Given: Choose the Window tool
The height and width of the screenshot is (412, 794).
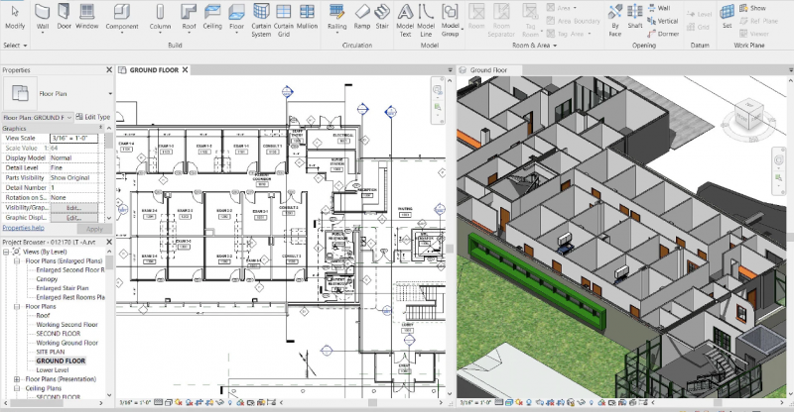Looking at the screenshot, I should [x=87, y=14].
